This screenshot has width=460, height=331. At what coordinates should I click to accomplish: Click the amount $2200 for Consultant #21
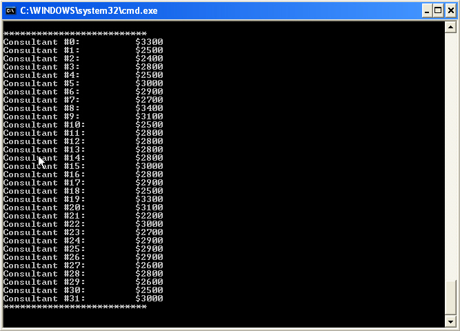tap(149, 216)
